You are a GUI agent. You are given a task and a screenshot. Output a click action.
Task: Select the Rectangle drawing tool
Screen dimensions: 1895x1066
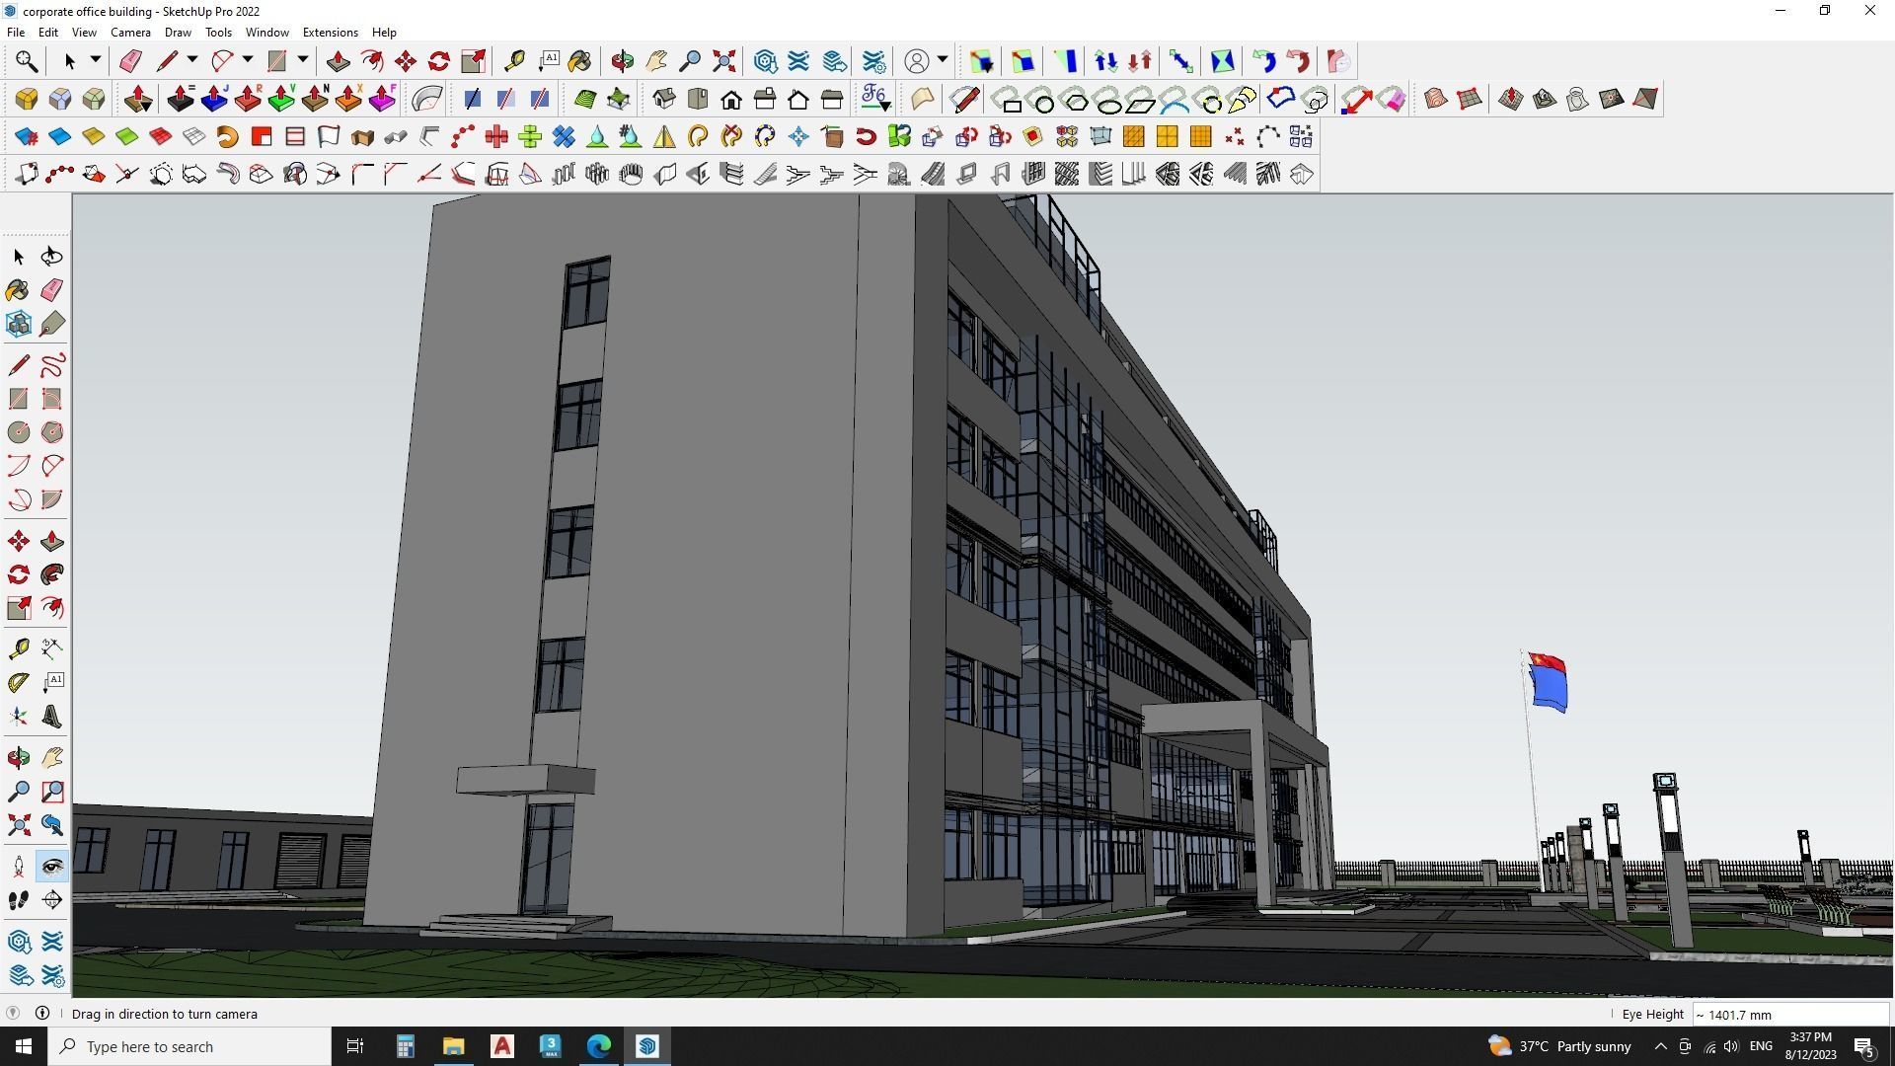pyautogui.click(x=17, y=398)
